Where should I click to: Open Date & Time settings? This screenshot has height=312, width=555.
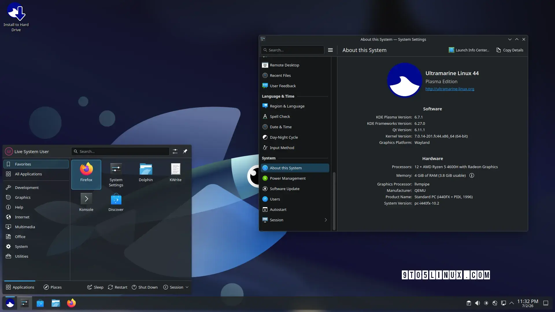pyautogui.click(x=295, y=127)
